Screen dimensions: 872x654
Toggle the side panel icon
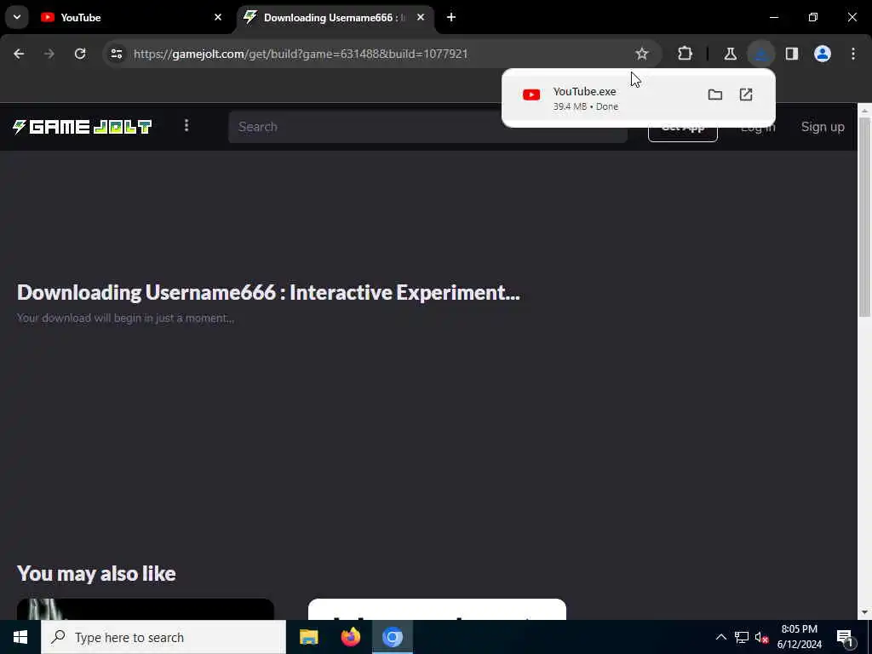[792, 54]
